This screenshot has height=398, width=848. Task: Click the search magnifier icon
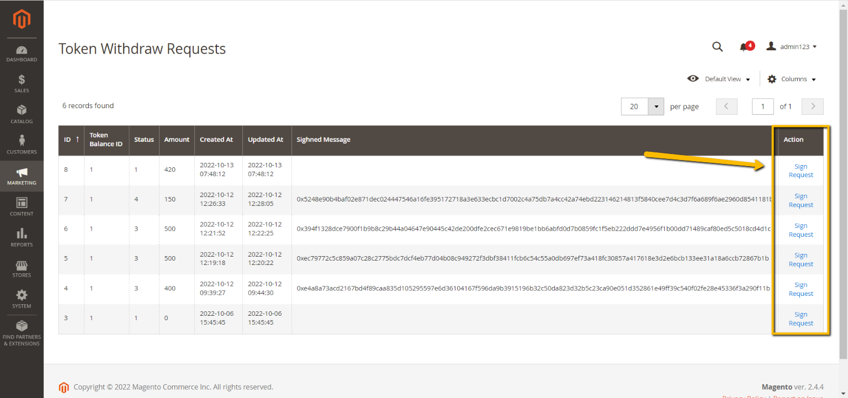click(717, 47)
